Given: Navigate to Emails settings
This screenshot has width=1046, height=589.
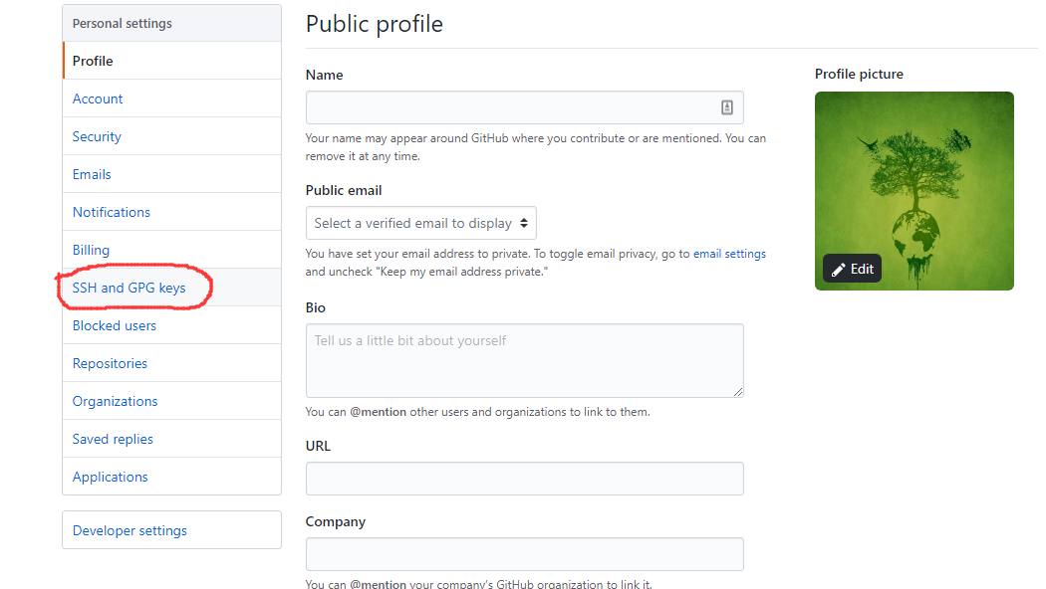Looking at the screenshot, I should [92, 174].
